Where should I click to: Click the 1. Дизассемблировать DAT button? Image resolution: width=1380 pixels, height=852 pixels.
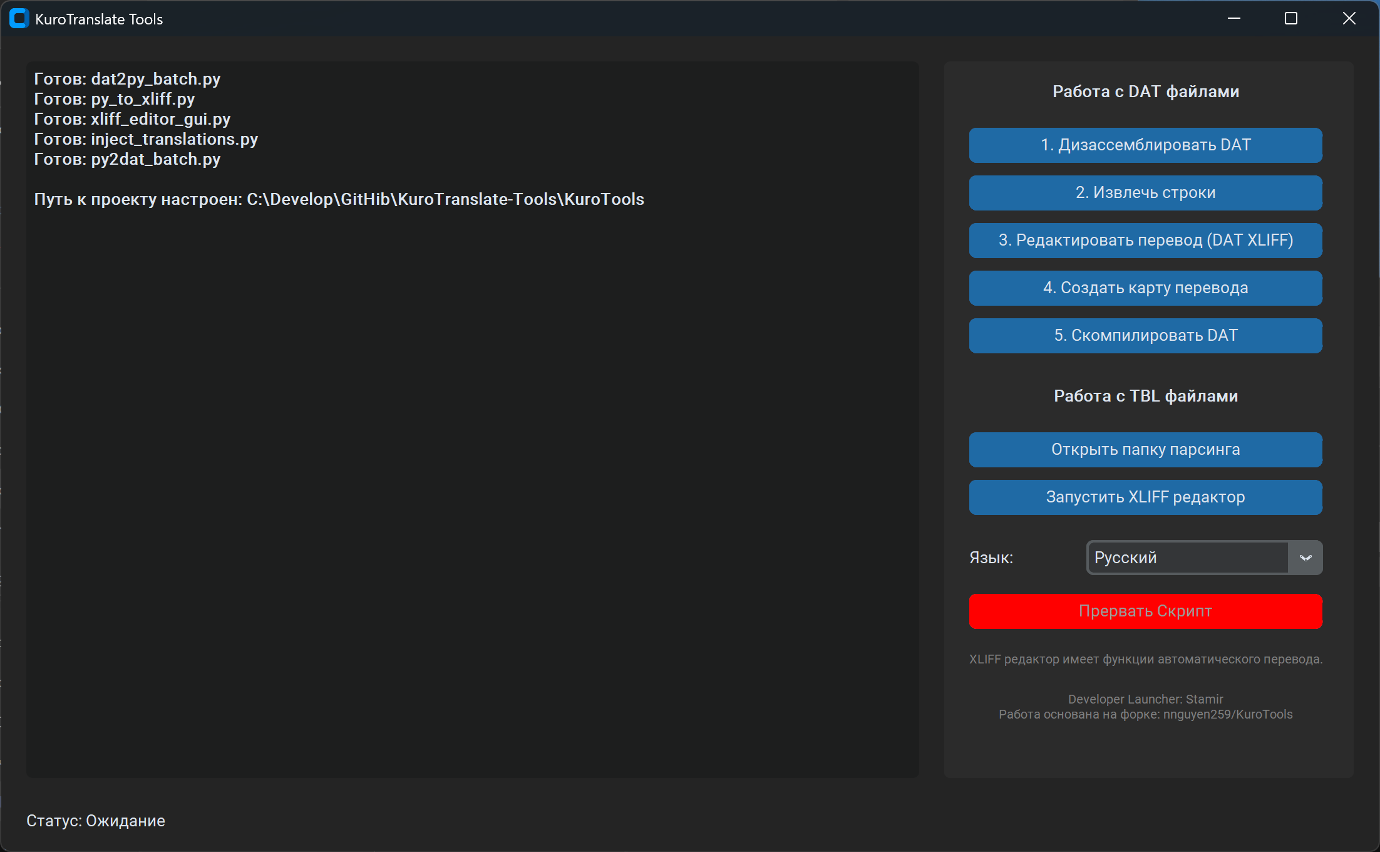click(1145, 145)
